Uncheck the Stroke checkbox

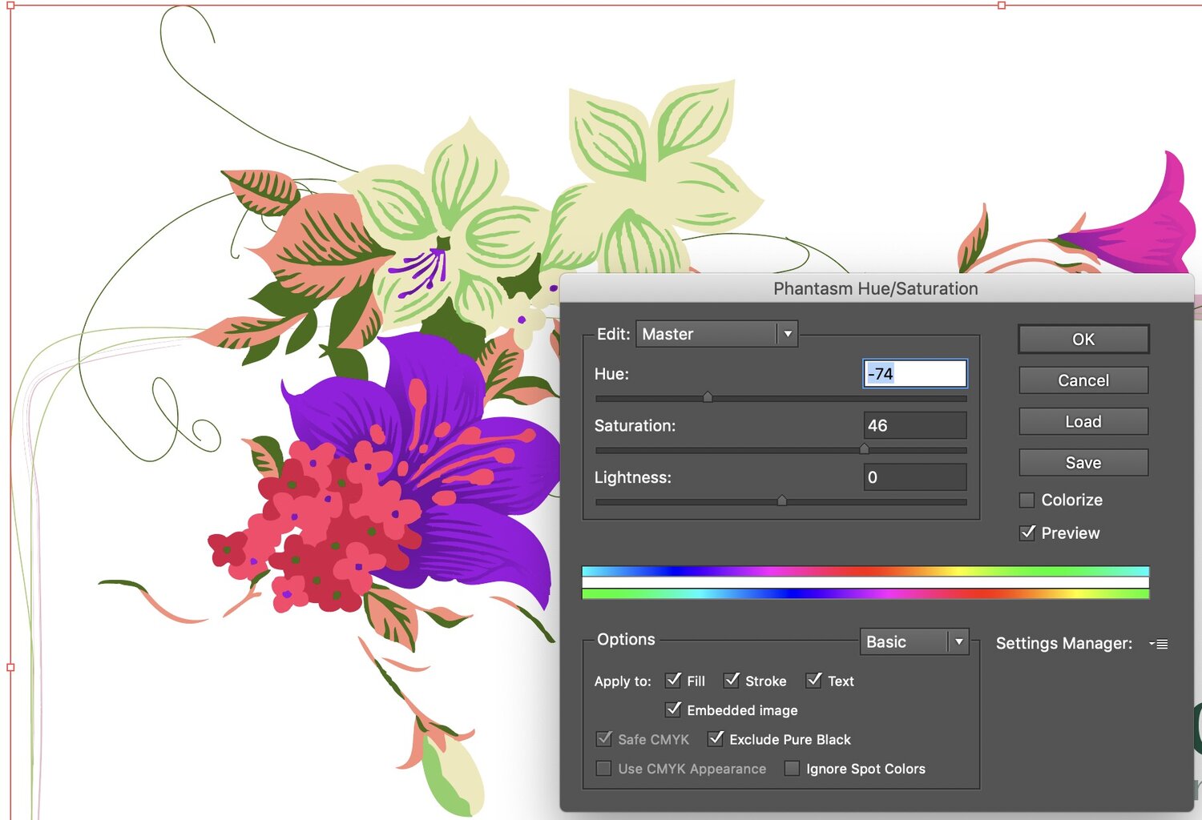[731, 681]
